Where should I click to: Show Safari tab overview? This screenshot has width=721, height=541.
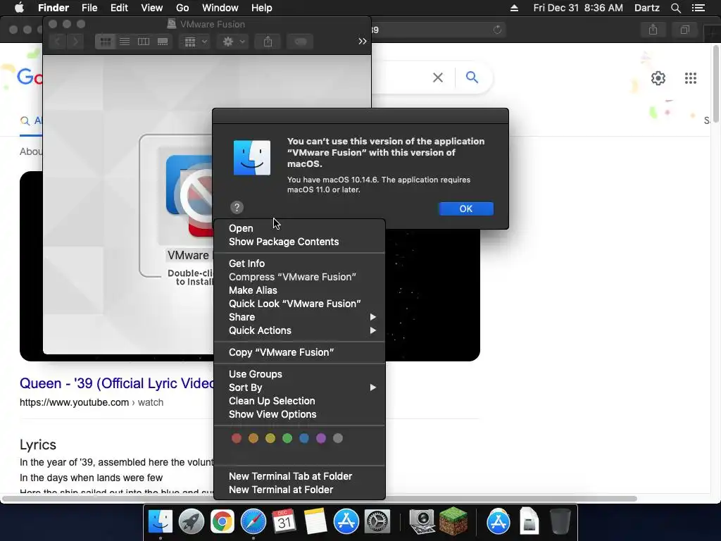tap(684, 30)
